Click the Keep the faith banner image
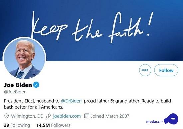This screenshot has width=183, height=129. click(x=92, y=27)
